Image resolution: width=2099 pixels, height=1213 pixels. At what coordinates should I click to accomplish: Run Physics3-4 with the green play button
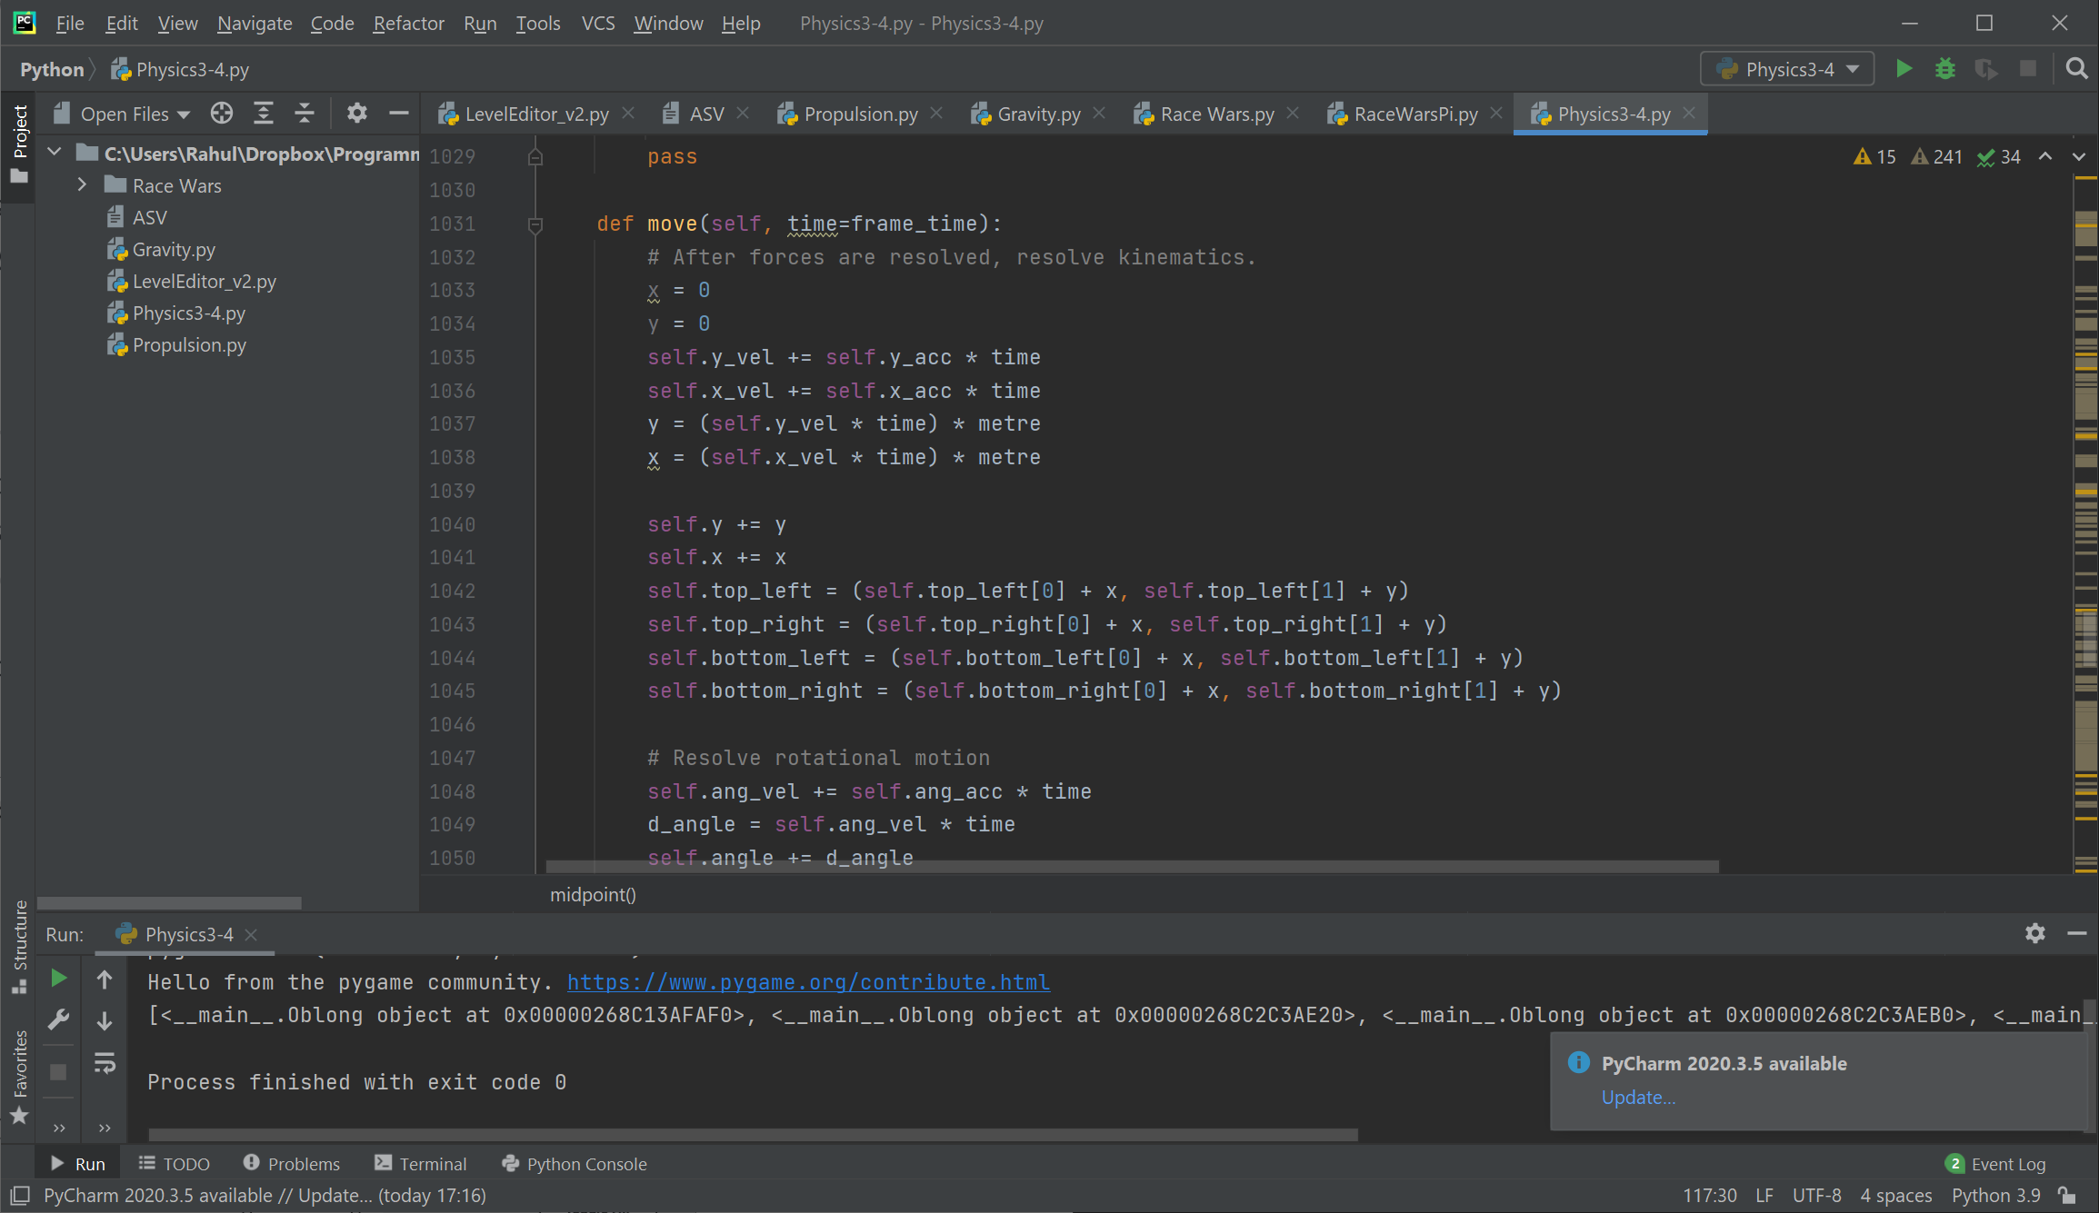(1904, 69)
